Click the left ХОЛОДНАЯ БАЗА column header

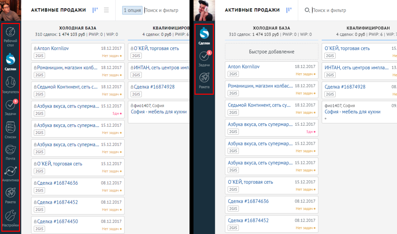pos(78,28)
